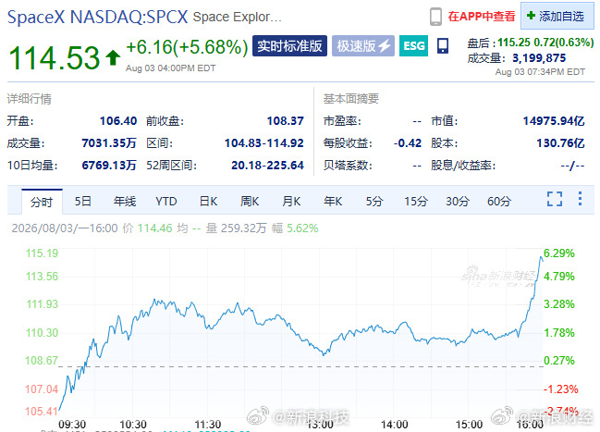The width and height of the screenshot is (600, 432).
Task: Select the 分时 tab
Action: pyautogui.click(x=42, y=202)
